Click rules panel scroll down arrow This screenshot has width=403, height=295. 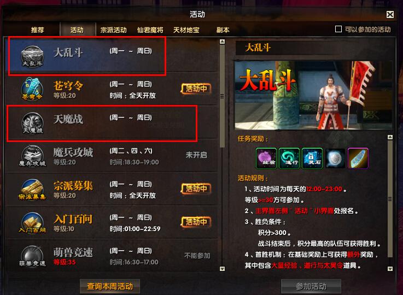tap(390, 269)
